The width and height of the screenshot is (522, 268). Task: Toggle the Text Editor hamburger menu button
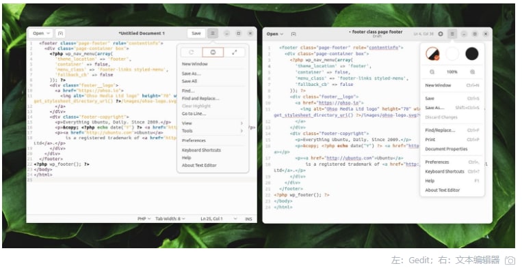(452, 34)
